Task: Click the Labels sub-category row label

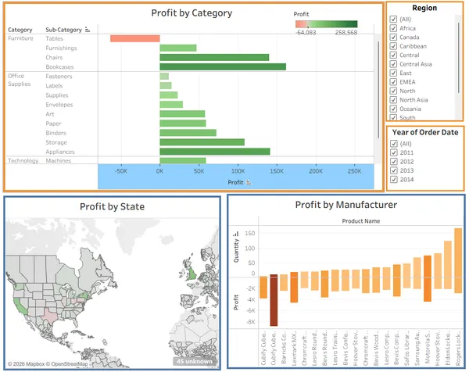Action: 54,86
